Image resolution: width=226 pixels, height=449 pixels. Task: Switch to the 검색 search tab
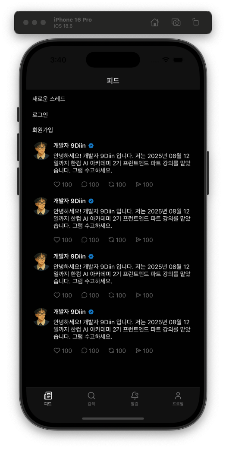91,399
